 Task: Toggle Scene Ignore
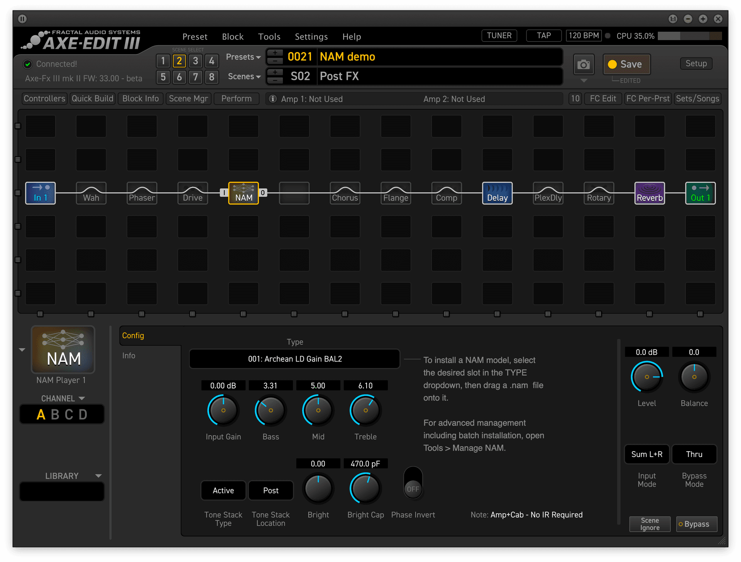tap(650, 524)
